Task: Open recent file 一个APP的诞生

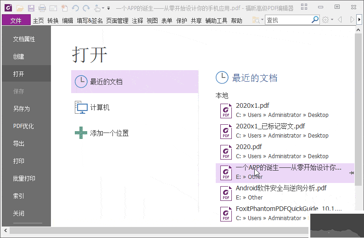Action: (285, 173)
